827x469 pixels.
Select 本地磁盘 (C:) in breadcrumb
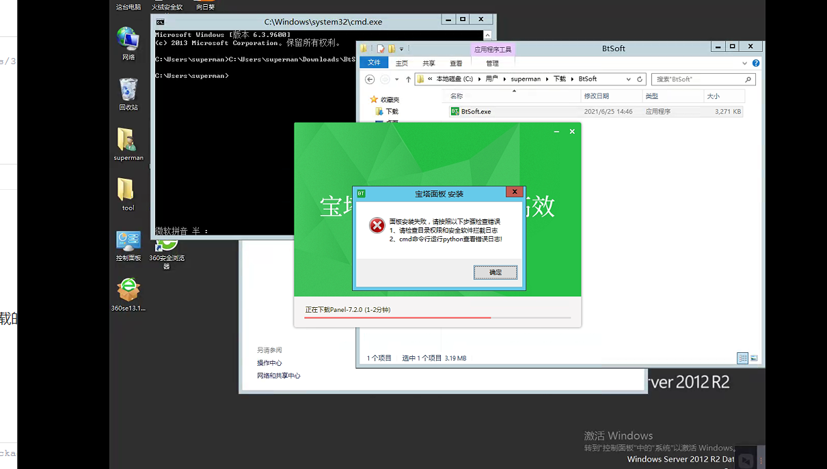(x=455, y=79)
